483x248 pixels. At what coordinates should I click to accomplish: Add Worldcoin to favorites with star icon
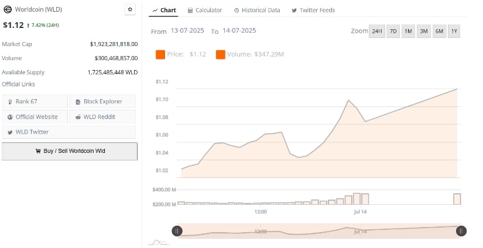[130, 9]
